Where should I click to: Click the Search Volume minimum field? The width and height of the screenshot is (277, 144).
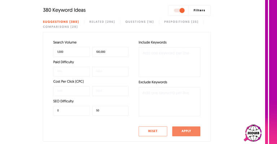(71, 52)
